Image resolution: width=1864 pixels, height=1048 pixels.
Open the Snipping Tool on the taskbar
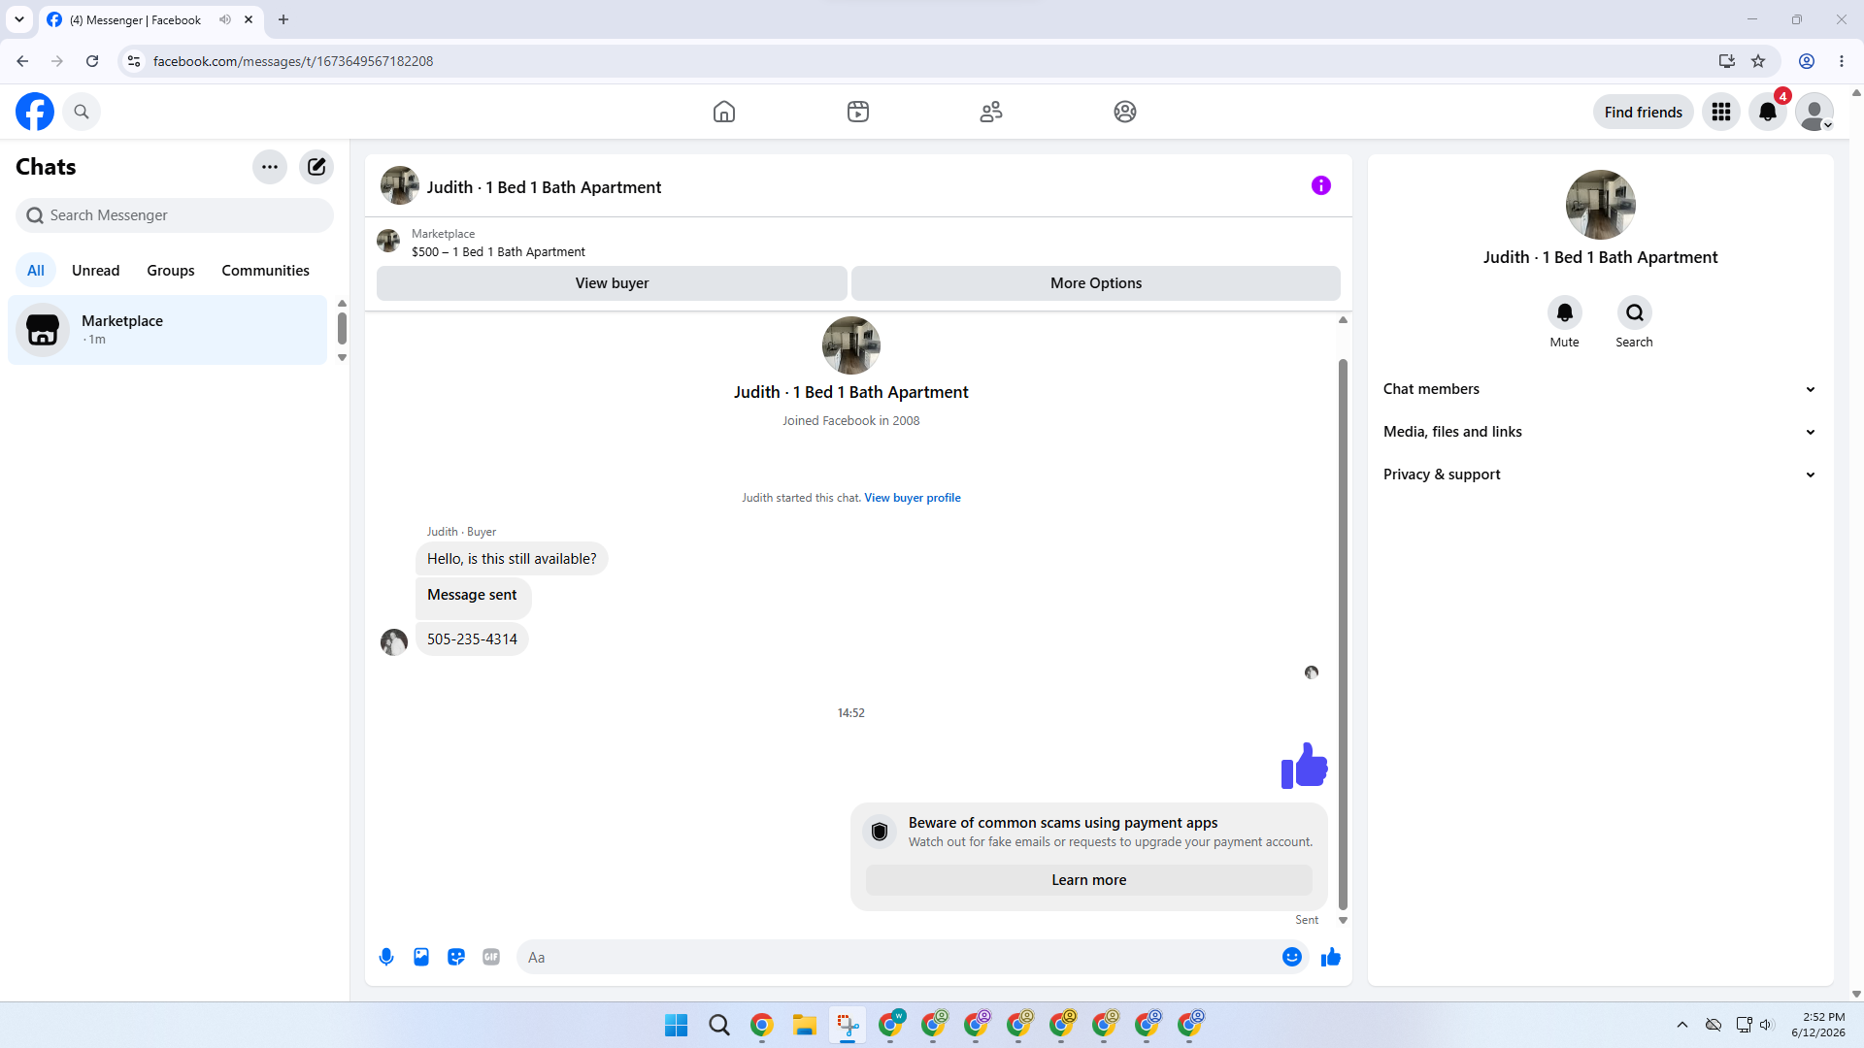click(848, 1025)
